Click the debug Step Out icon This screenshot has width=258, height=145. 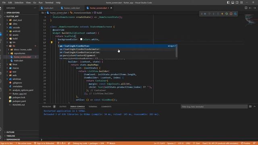click(218, 14)
